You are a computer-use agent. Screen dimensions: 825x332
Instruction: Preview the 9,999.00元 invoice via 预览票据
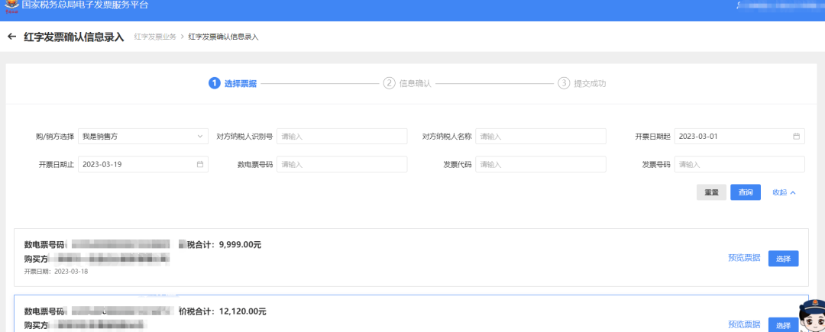point(744,258)
